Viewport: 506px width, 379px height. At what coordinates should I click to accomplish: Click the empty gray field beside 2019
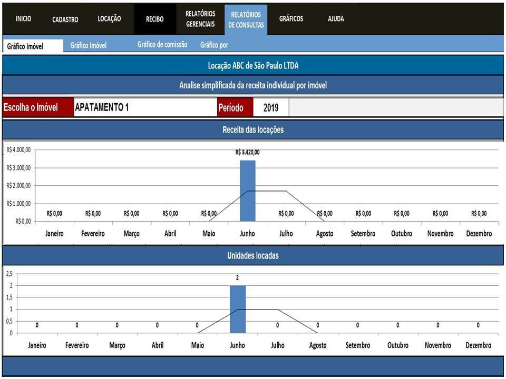tap(395, 108)
